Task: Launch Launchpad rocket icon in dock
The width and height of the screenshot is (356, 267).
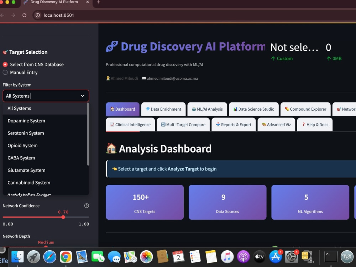Action: pyautogui.click(x=33, y=257)
